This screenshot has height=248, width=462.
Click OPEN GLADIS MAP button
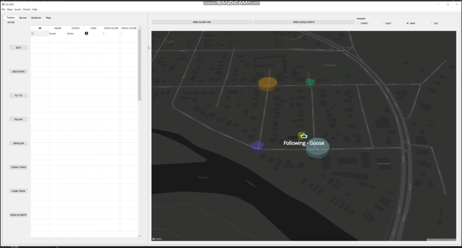(202, 22)
